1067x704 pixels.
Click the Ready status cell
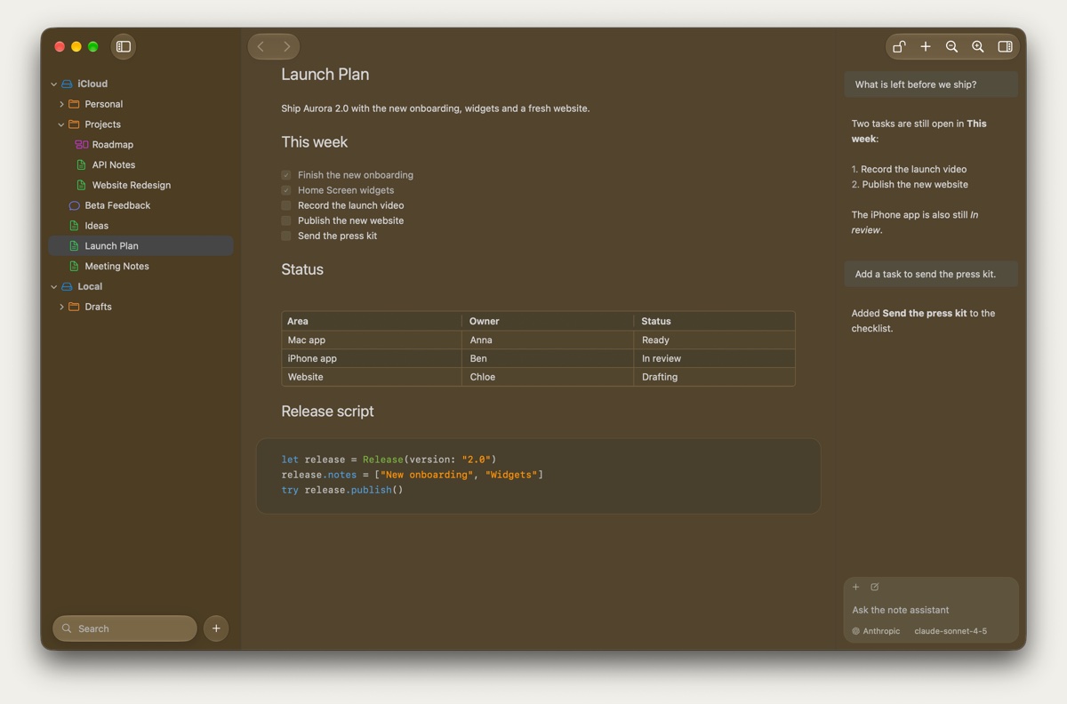715,340
